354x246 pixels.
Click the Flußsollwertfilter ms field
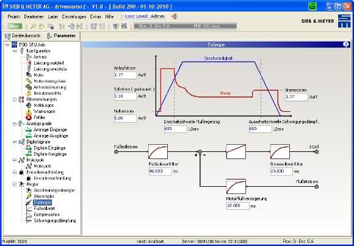coord(161,172)
